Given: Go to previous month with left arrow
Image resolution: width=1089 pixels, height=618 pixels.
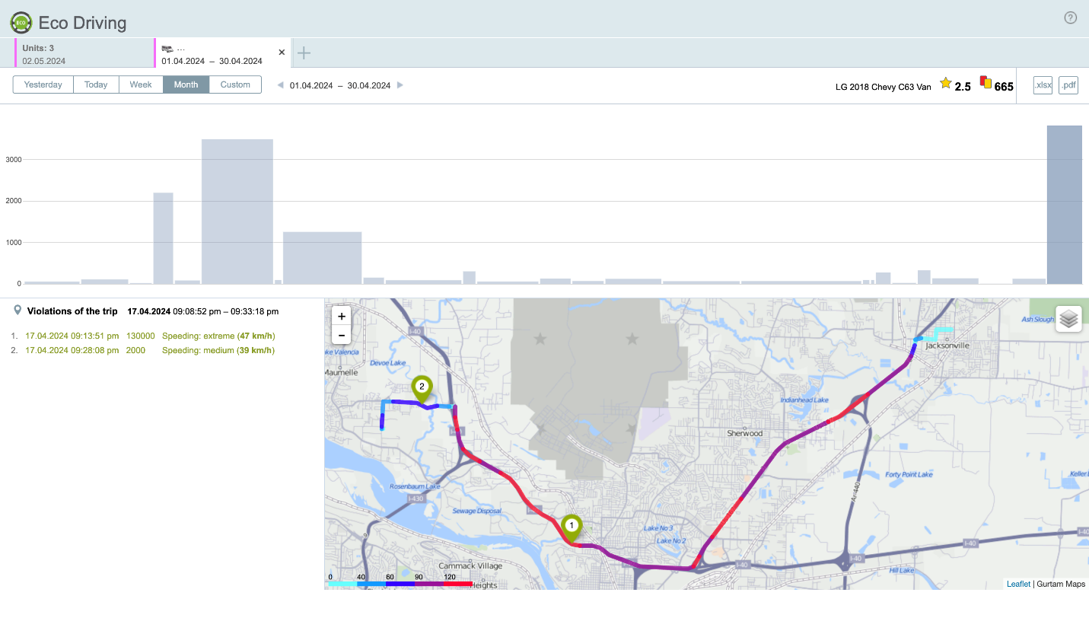Looking at the screenshot, I should (x=280, y=85).
